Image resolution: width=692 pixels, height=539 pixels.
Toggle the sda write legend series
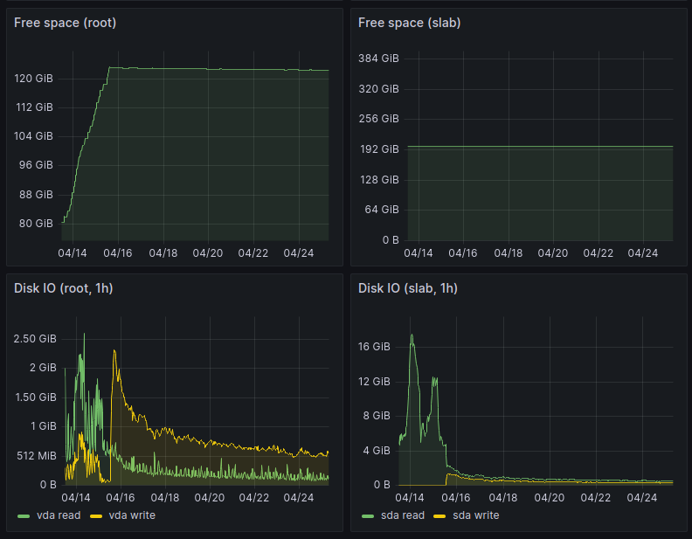[x=475, y=515]
